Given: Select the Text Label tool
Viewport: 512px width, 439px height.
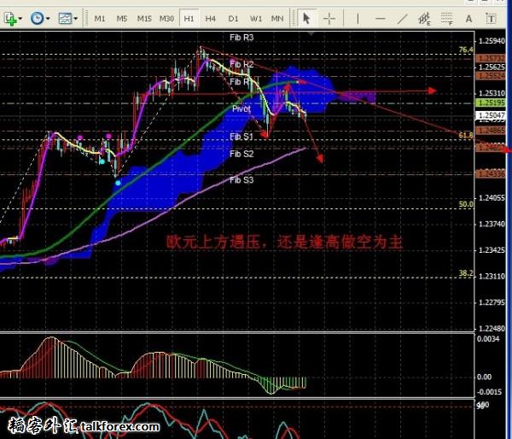Looking at the screenshot, I should pyautogui.click(x=491, y=19).
